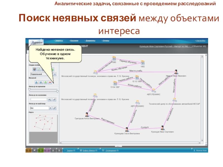Click the Григорьев Антон Викторович person icon
This screenshot has width=223, height=167.
[x=87, y=114]
